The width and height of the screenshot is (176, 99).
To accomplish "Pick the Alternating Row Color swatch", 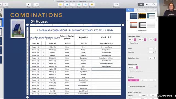I will (x=152, y=86).
